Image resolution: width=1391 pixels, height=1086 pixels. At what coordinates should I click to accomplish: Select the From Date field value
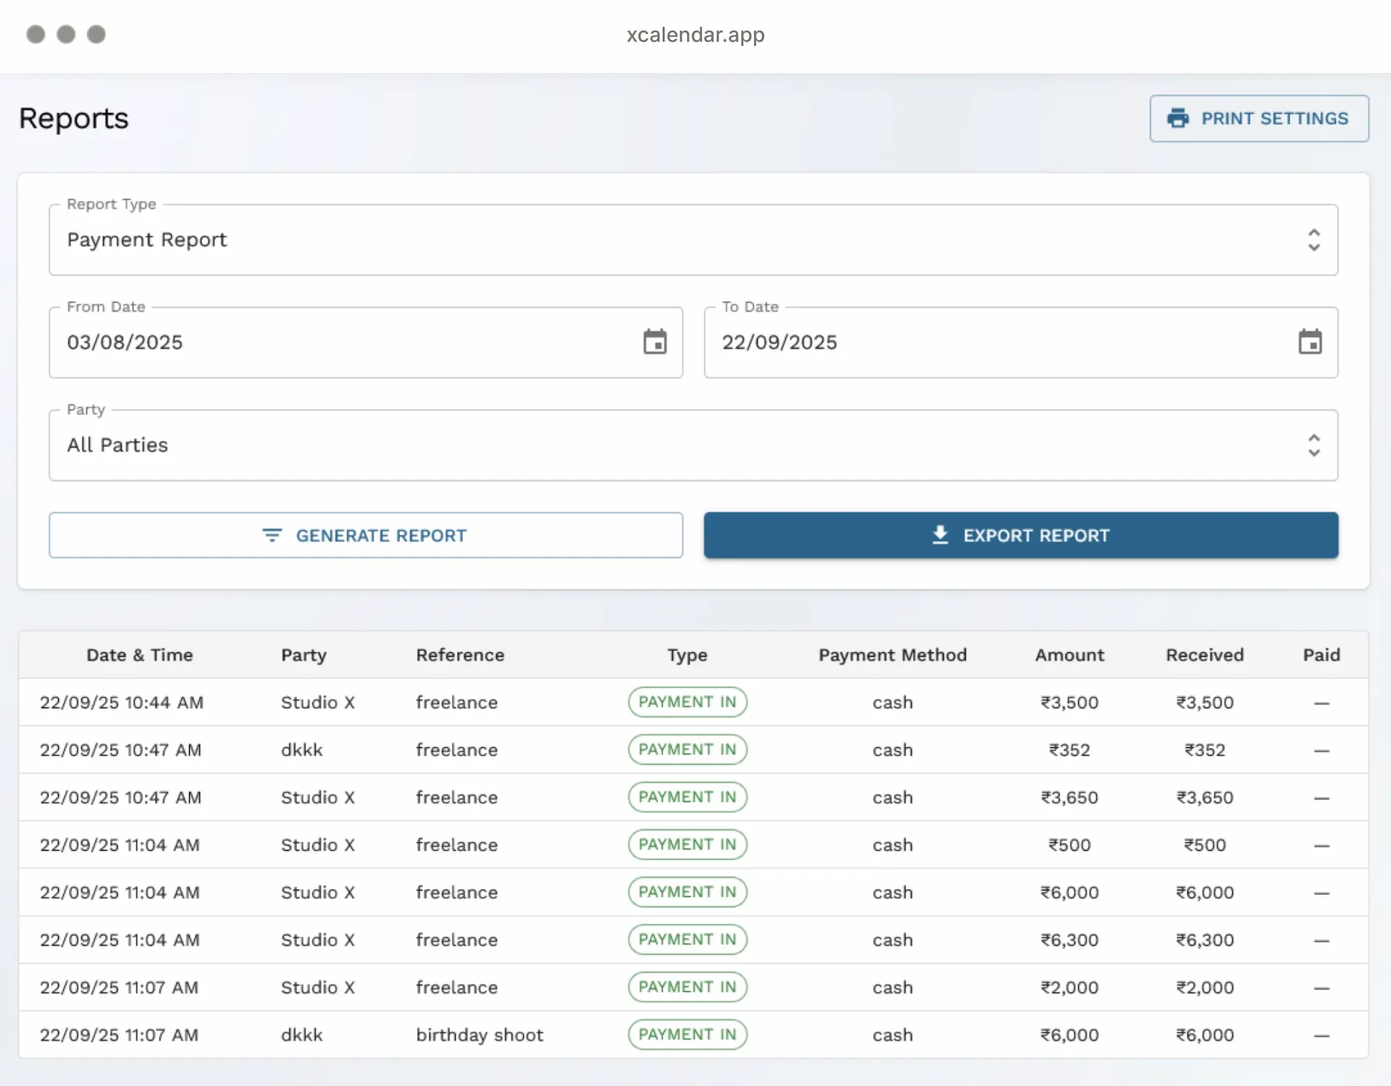point(125,342)
